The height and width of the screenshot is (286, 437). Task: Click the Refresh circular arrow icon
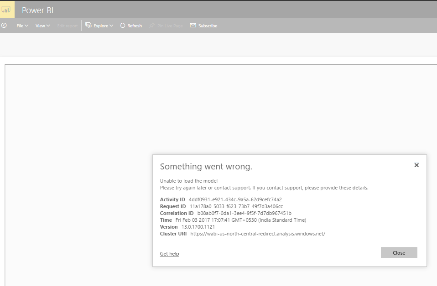123,26
